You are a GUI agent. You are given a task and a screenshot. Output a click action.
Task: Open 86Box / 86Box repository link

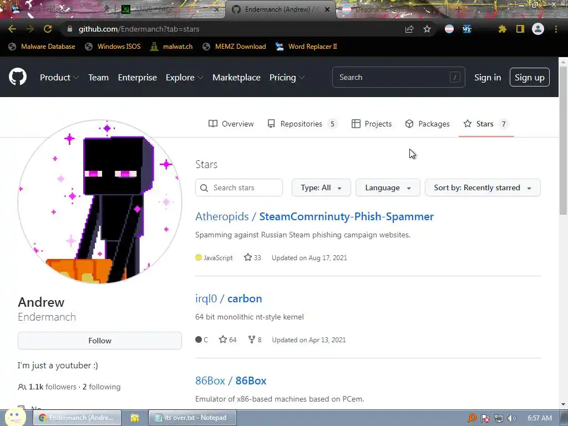tap(231, 381)
